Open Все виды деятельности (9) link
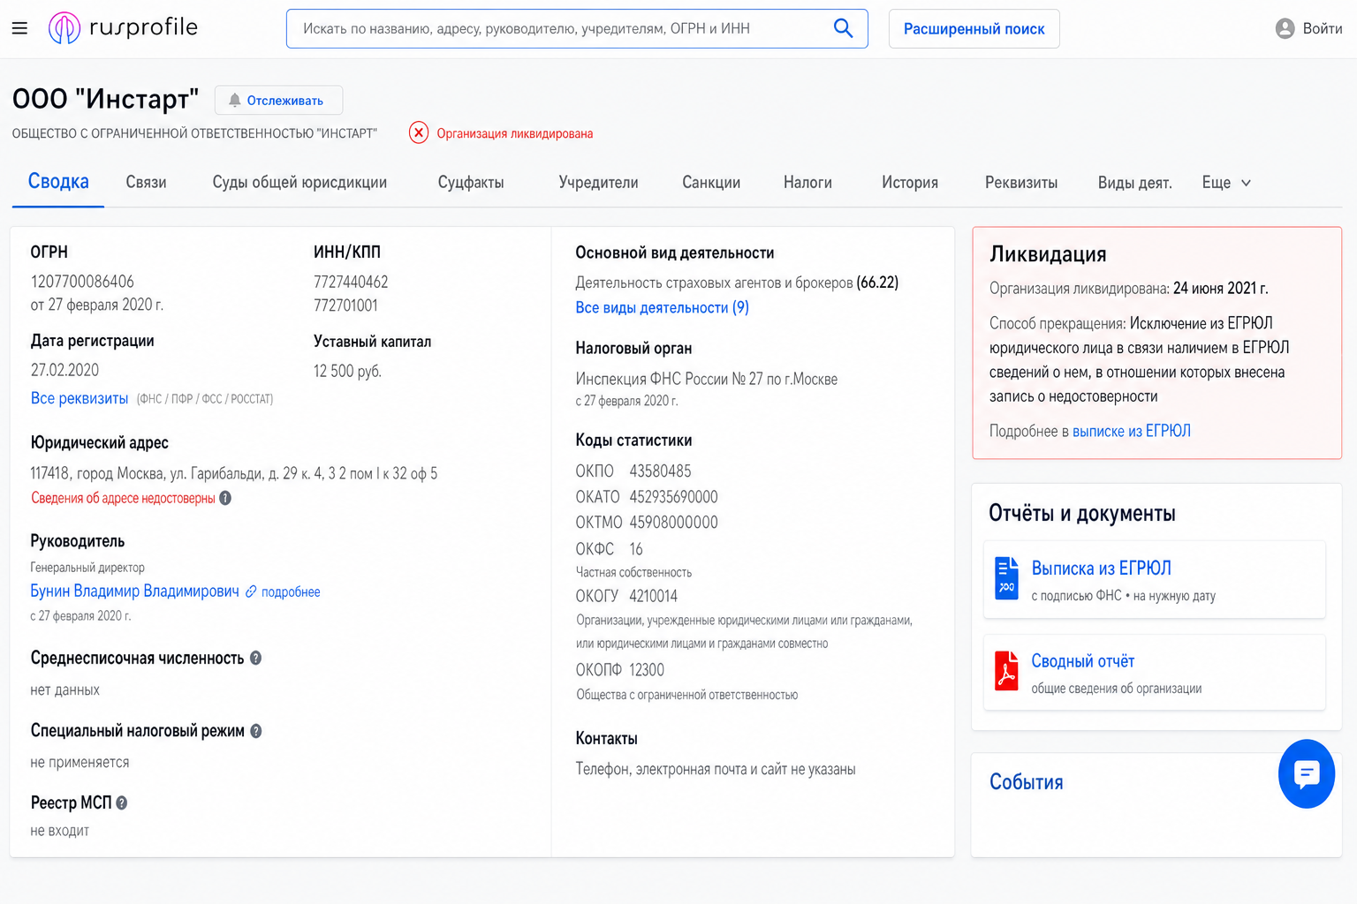 coord(662,307)
